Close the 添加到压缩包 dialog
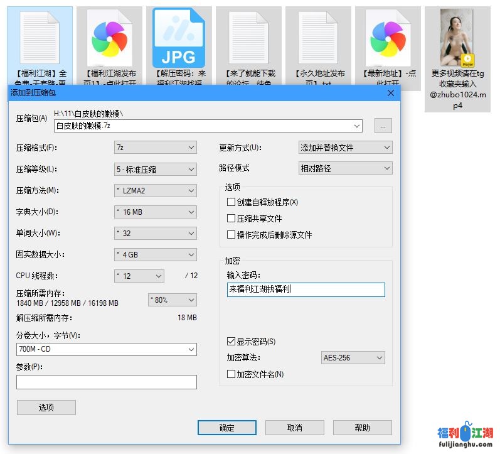Viewport: 500px width, 454px height. 391,93
